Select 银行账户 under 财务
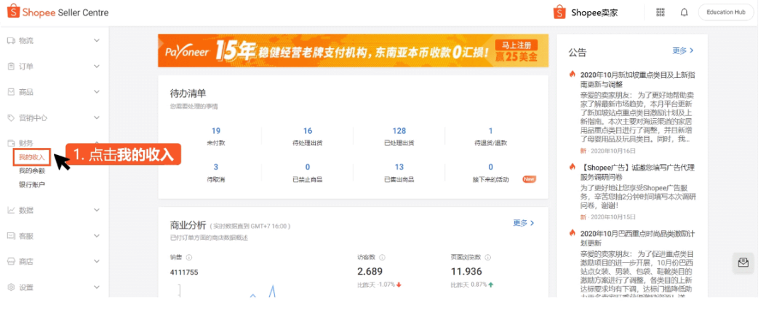765x310 pixels. click(32, 184)
